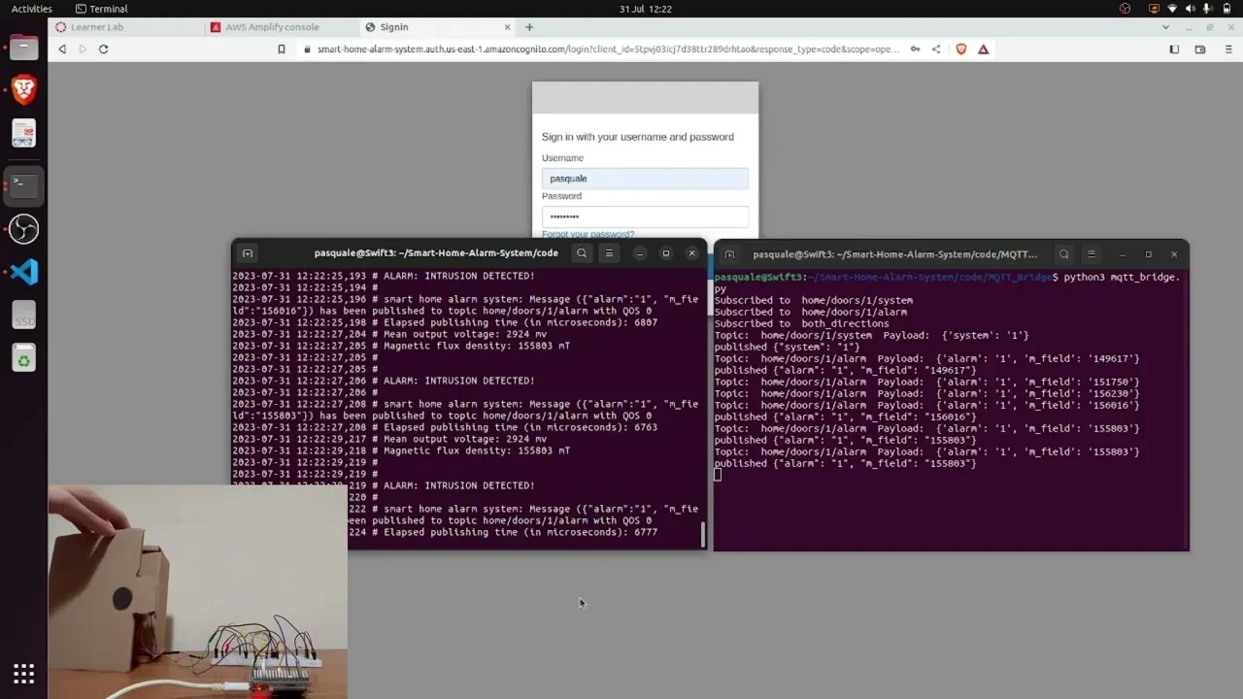Open Activities overview
Screen dimensions: 1243x699
(32, 9)
